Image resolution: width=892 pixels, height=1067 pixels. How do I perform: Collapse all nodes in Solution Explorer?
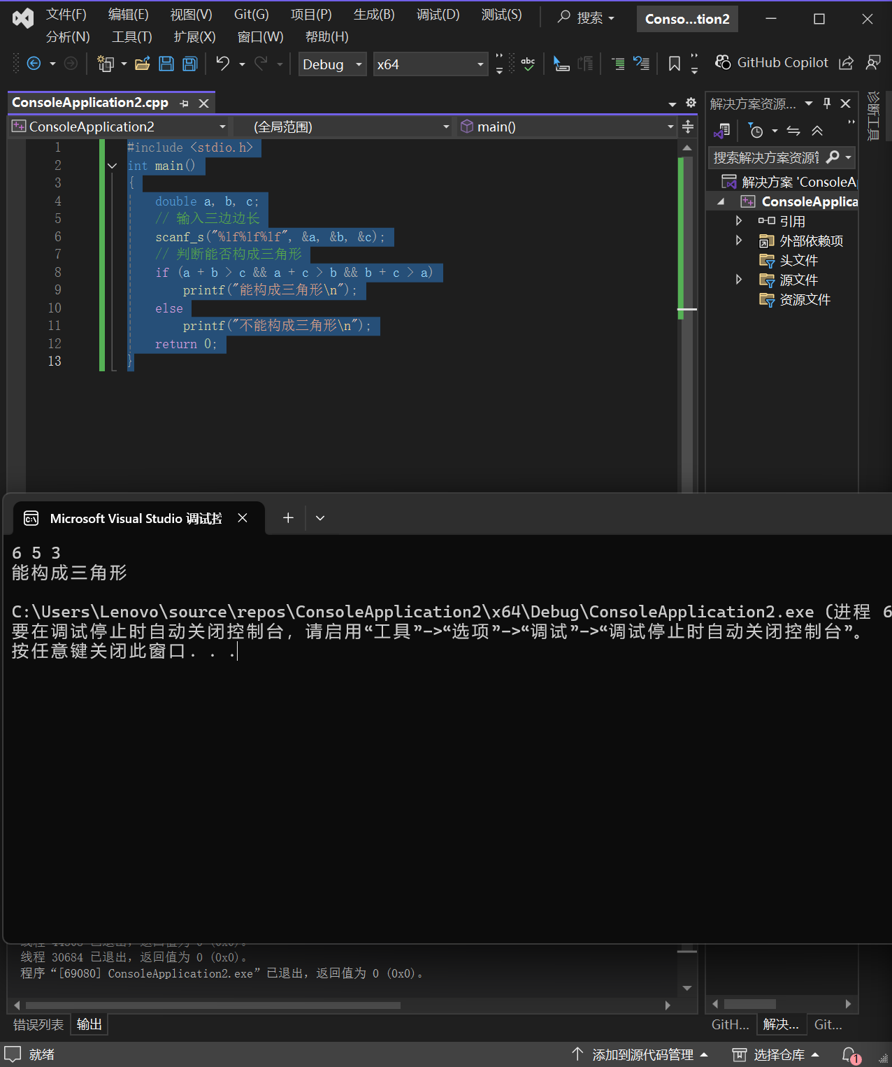[817, 131]
